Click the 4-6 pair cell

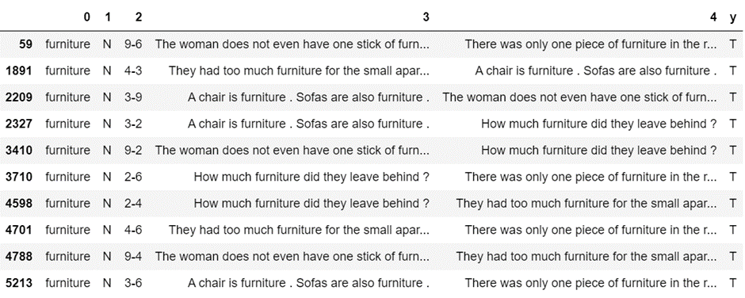[132, 230]
